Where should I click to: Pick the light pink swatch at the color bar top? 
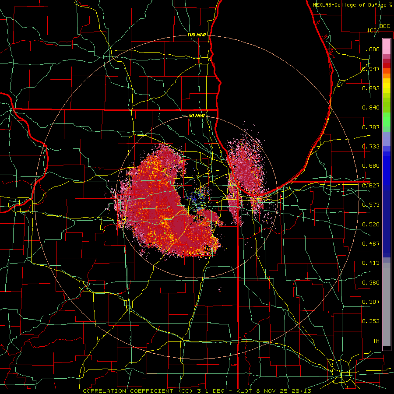(387, 46)
